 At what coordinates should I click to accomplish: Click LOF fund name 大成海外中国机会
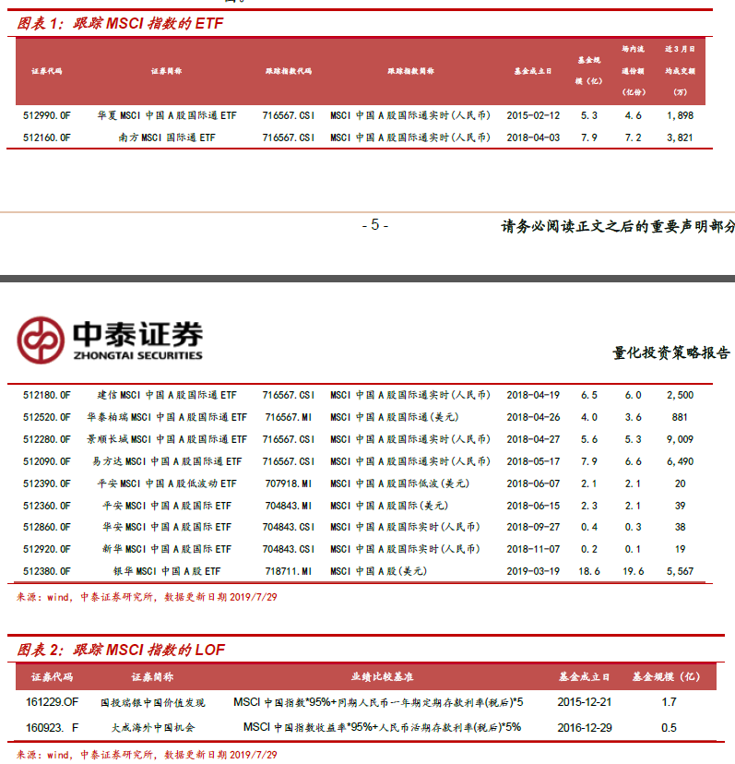click(x=152, y=728)
